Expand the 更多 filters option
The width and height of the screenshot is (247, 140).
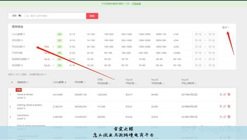click(225, 27)
